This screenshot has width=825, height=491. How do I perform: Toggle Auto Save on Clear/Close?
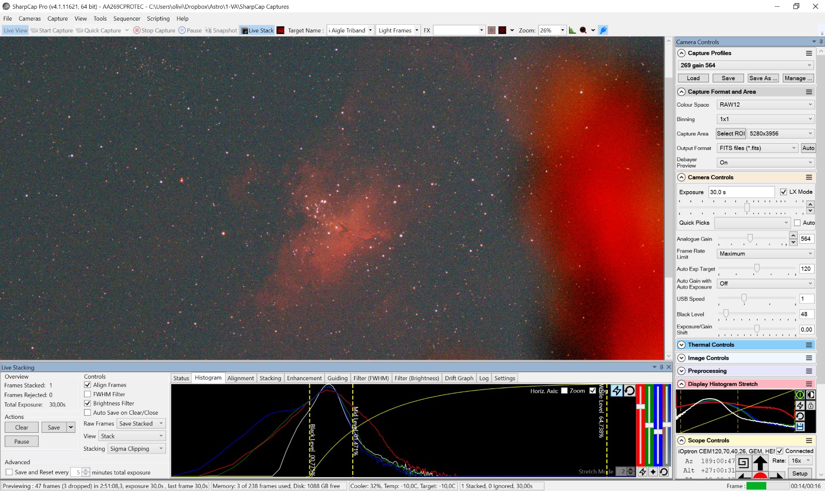pos(88,413)
